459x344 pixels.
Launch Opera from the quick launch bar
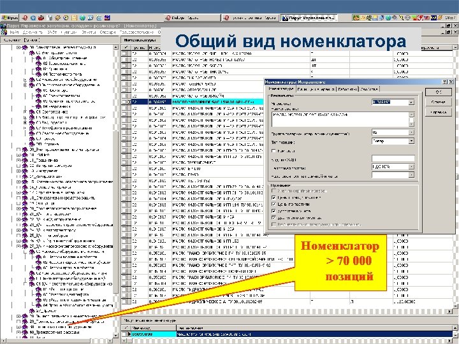[x=25, y=18]
